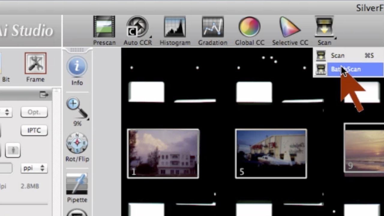Open the ppi units dropdown
The image size is (384, 216).
pyautogui.click(x=34, y=168)
